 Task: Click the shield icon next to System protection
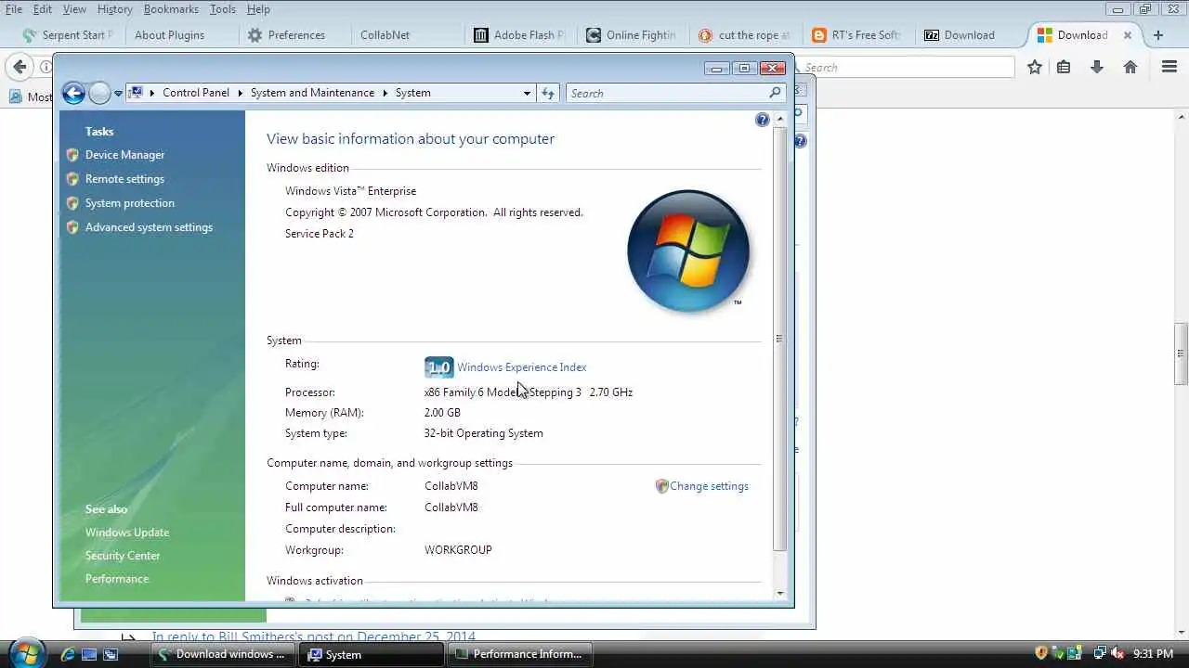pos(72,203)
